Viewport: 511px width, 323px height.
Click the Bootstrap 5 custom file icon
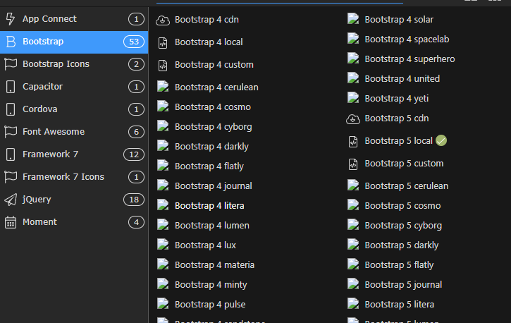[353, 164]
